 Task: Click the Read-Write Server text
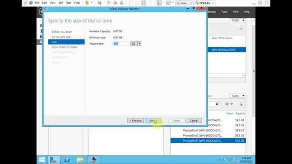coord(222,38)
